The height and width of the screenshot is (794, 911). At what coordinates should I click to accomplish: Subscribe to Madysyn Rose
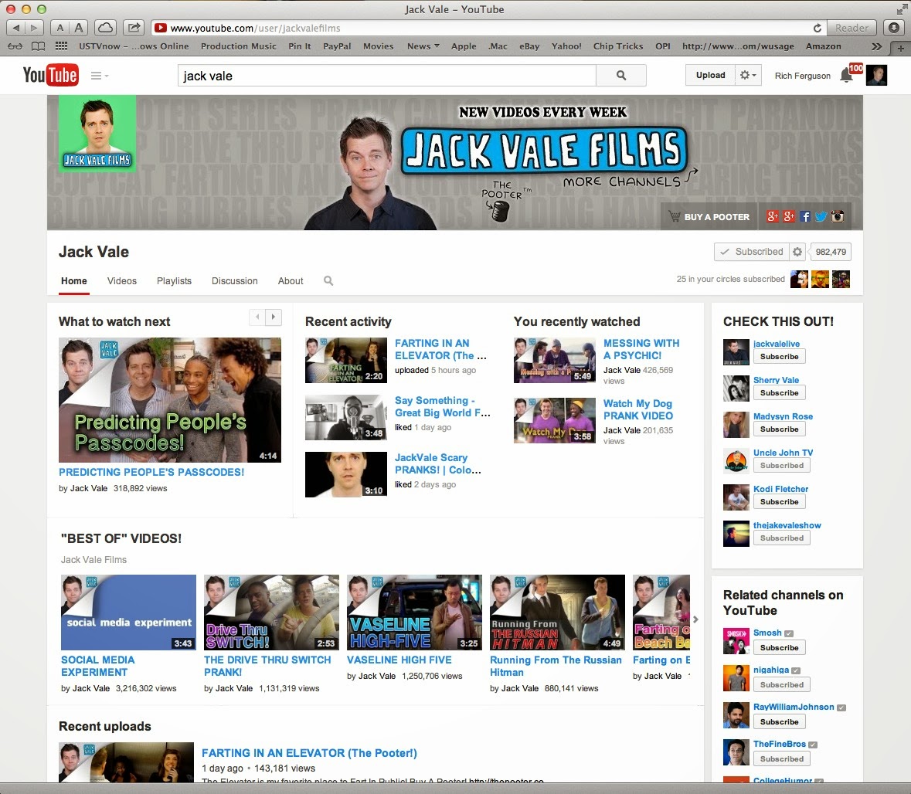tap(779, 429)
